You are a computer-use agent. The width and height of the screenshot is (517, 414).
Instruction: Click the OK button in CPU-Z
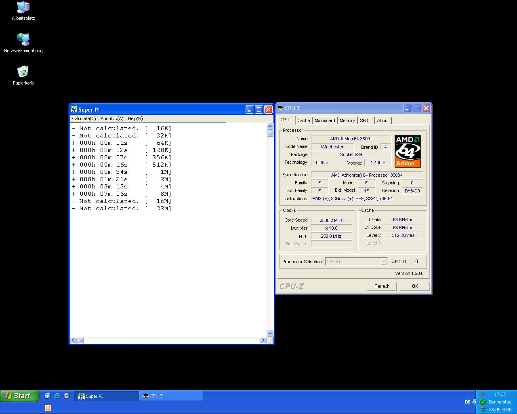[415, 286]
